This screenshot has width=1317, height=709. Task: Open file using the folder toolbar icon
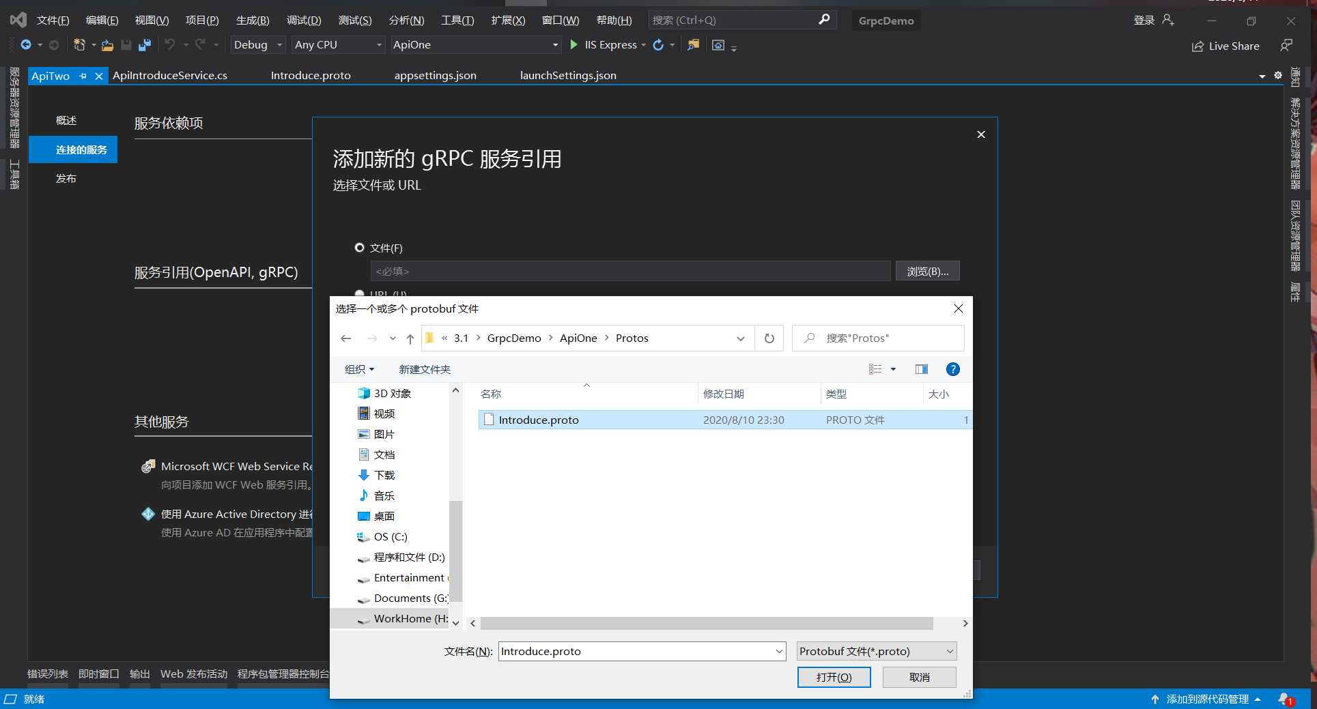(107, 45)
